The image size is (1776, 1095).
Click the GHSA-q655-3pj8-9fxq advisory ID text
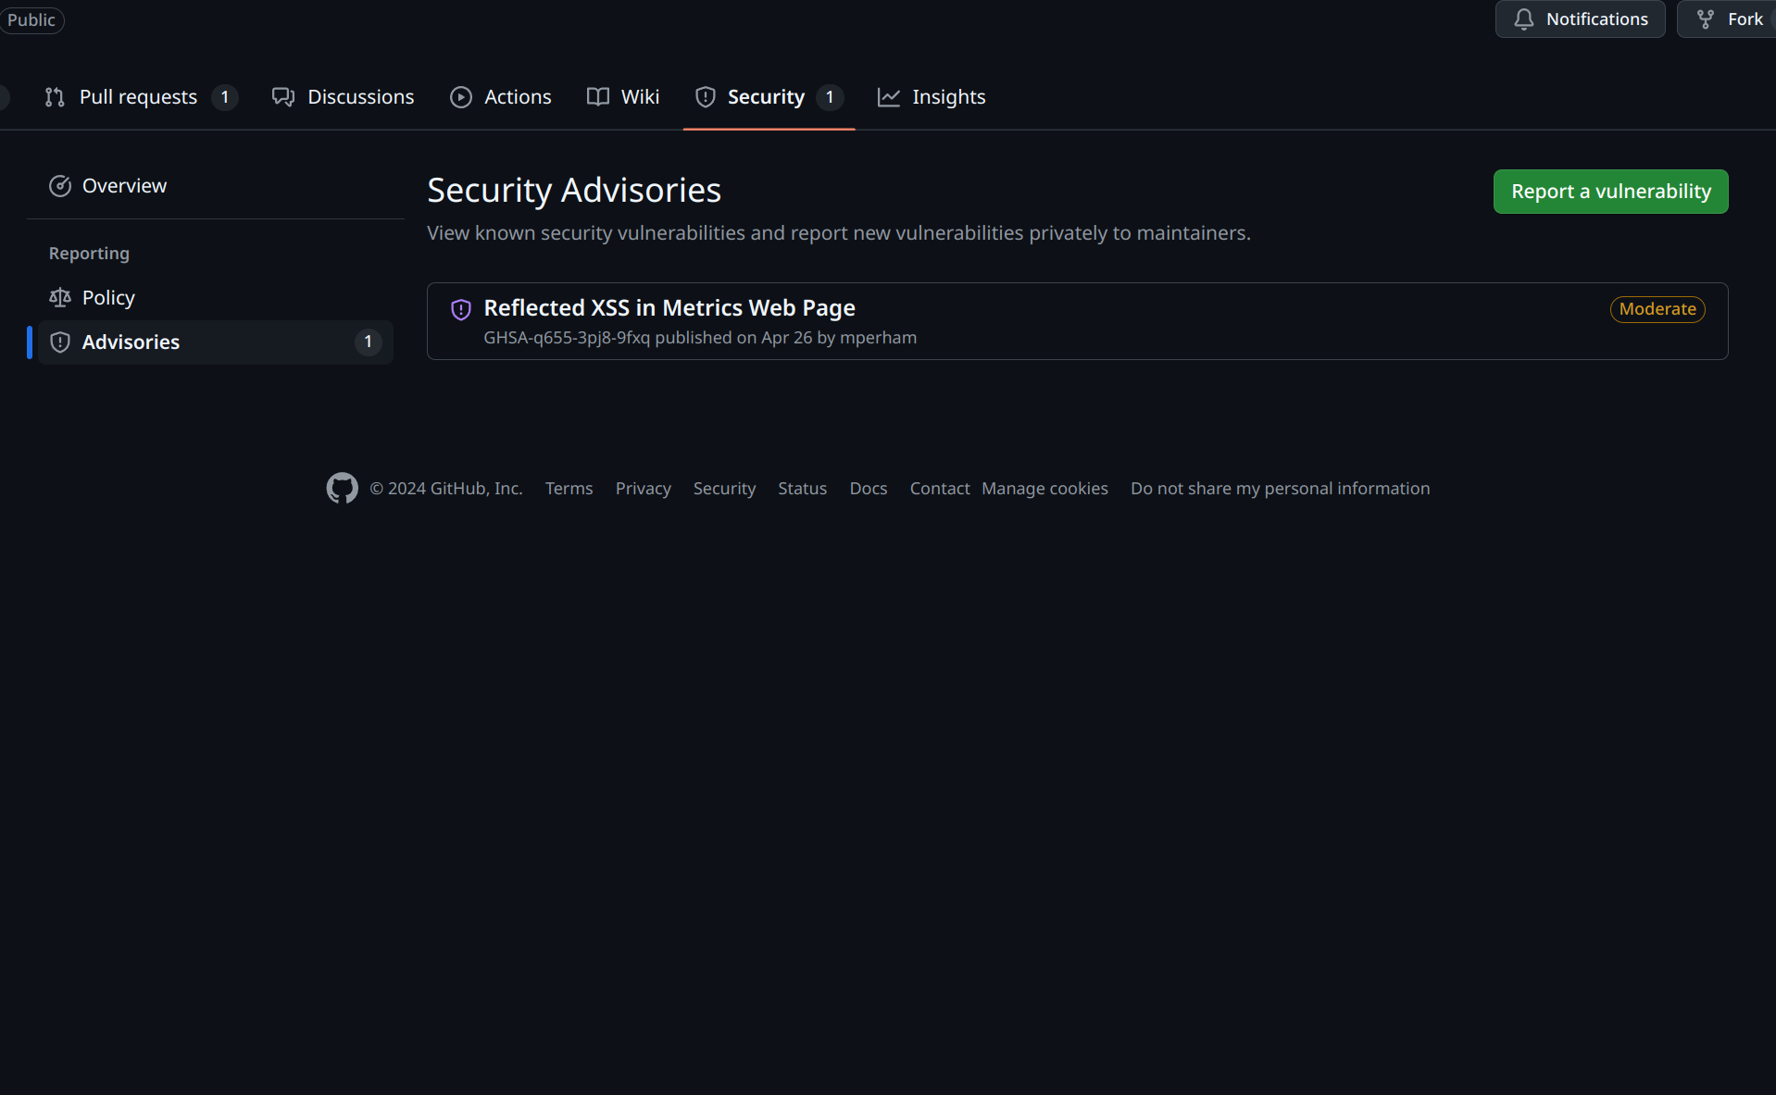point(567,338)
